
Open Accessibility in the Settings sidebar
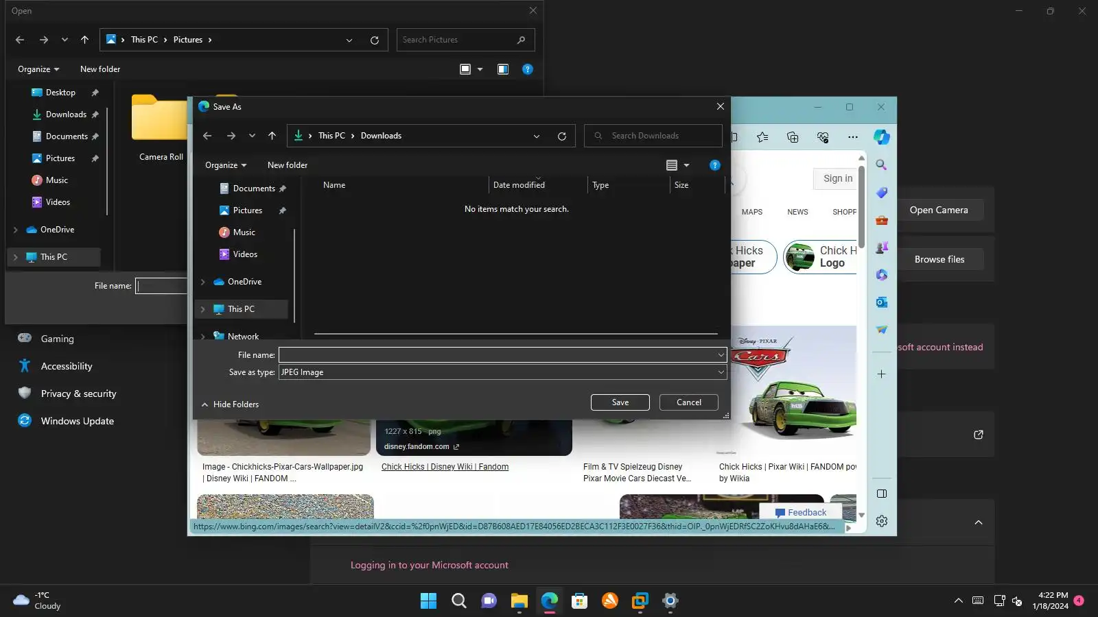pos(66,366)
